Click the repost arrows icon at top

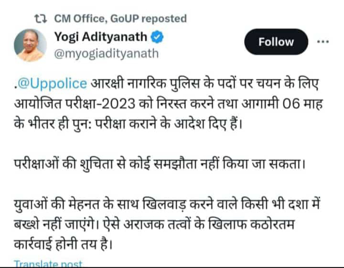pyautogui.click(x=40, y=19)
